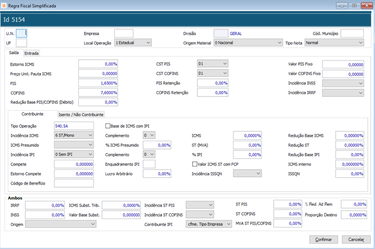Click the COFINS Retenção field
Image resolution: width=375 pixels, height=249 pixels.
pyautogui.click(x=213, y=92)
